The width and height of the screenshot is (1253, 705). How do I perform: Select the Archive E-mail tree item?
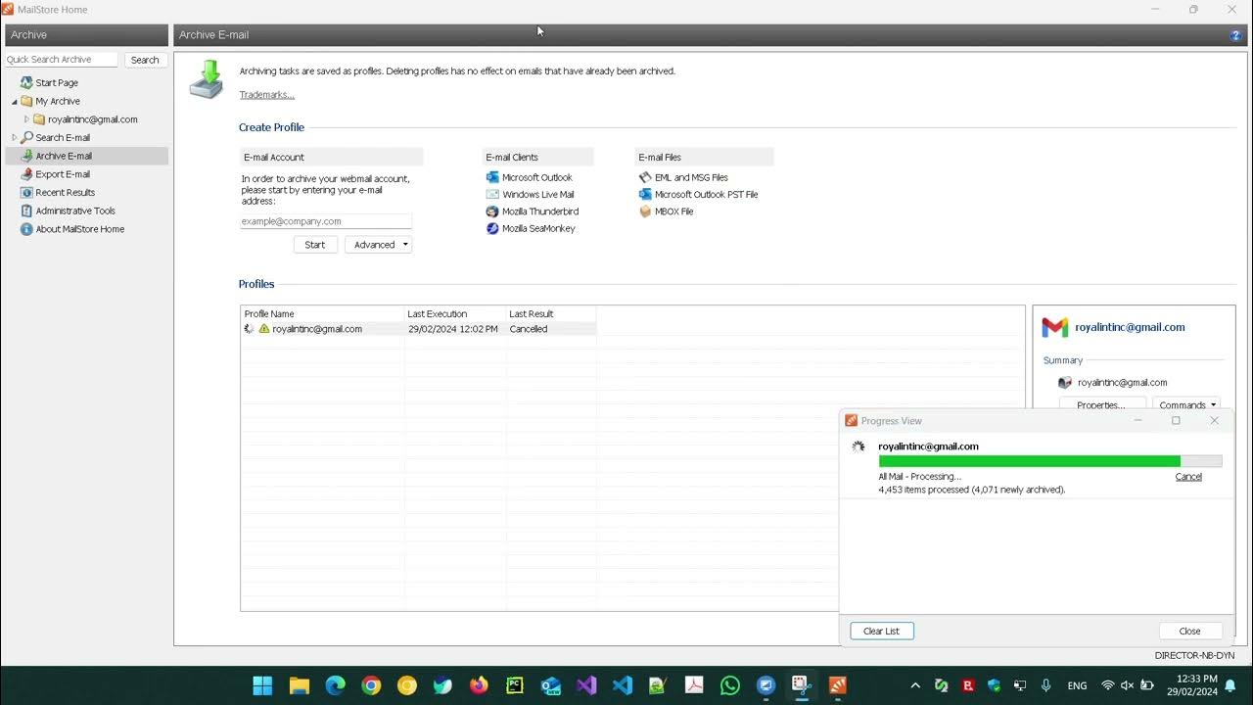[64, 156]
